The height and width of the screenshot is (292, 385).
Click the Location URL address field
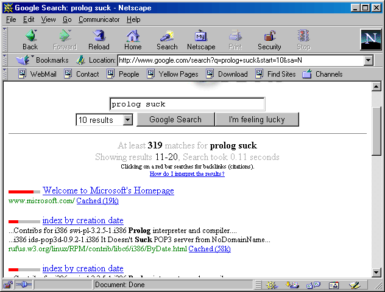pos(241,60)
